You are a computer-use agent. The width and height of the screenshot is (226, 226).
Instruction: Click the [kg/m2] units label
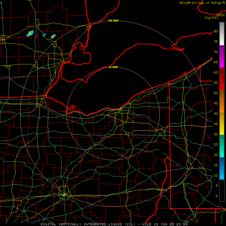[211, 18]
